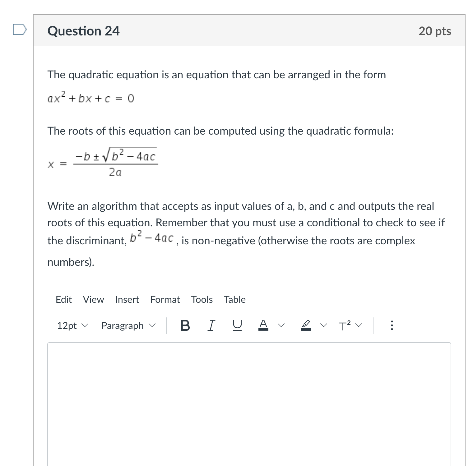Expand the text color dropdown arrow
The height and width of the screenshot is (466, 473).
(x=281, y=326)
